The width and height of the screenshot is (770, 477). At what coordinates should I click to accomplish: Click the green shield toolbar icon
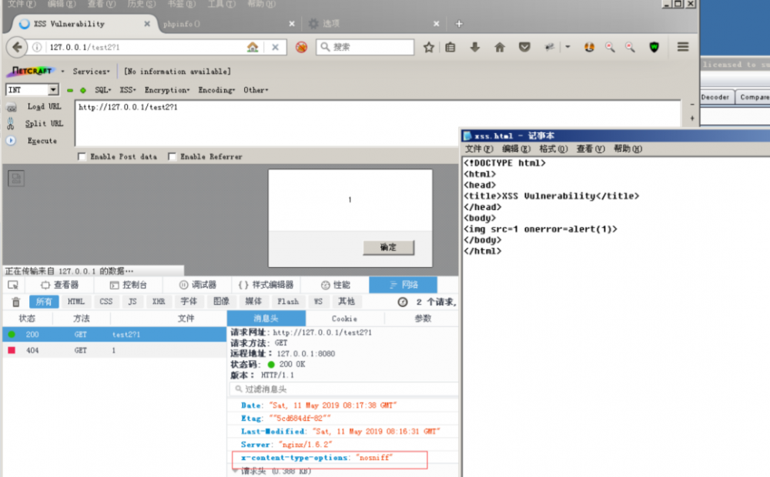[654, 47]
